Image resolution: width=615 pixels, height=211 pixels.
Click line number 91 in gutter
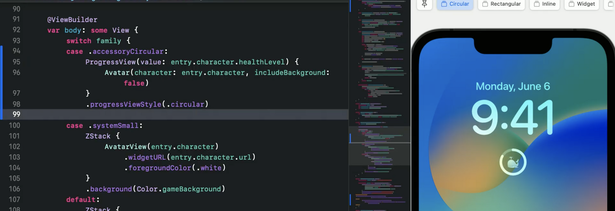16,20
